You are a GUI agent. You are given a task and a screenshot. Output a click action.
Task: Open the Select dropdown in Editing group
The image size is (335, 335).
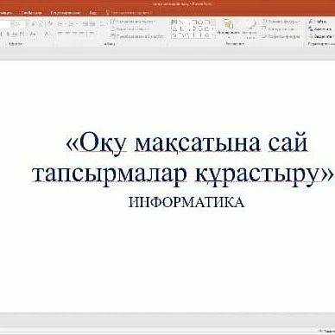(320, 36)
